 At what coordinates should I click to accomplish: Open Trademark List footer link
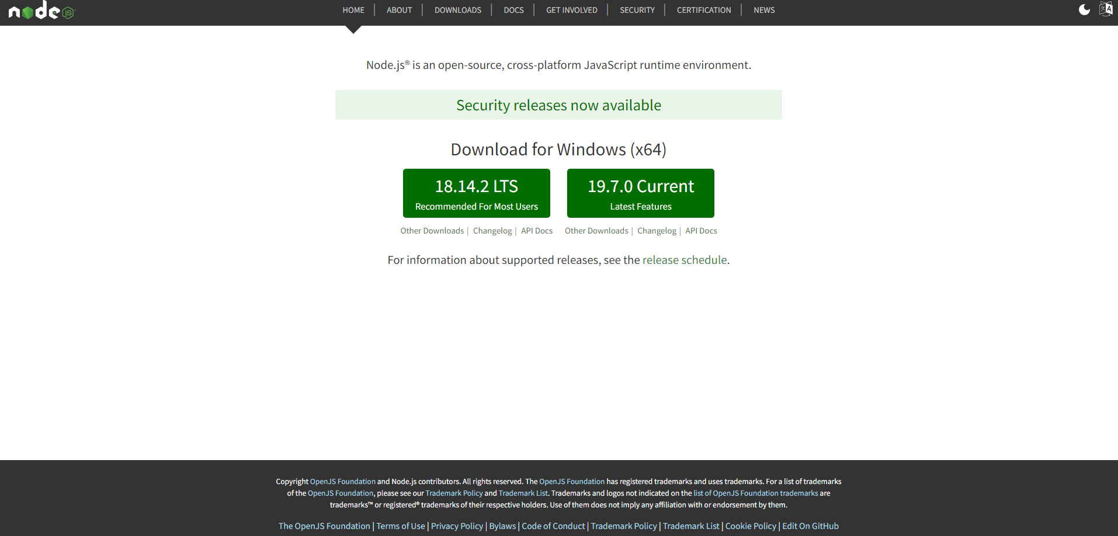coord(691,526)
